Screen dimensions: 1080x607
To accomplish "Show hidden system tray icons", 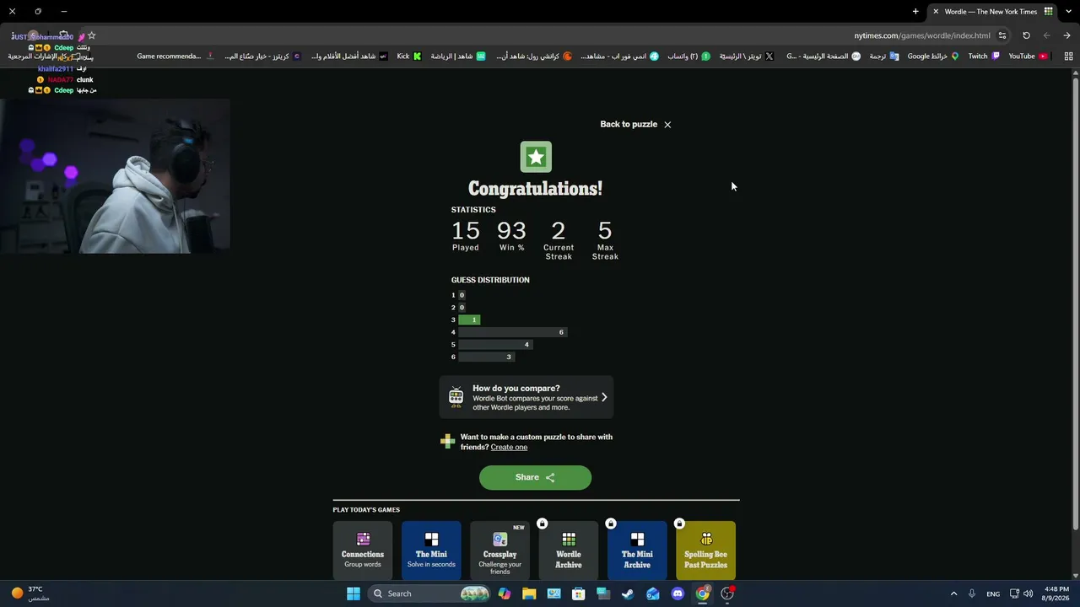I will click(x=953, y=594).
